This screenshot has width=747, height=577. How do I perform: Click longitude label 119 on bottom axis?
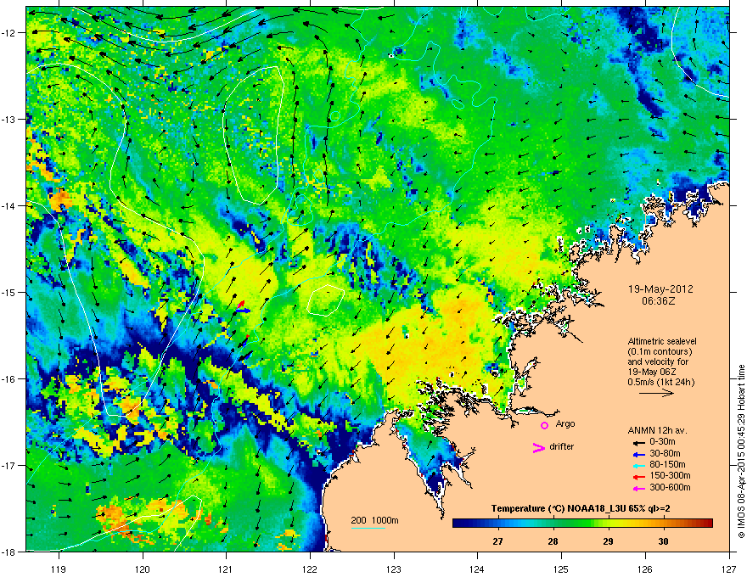point(59,569)
